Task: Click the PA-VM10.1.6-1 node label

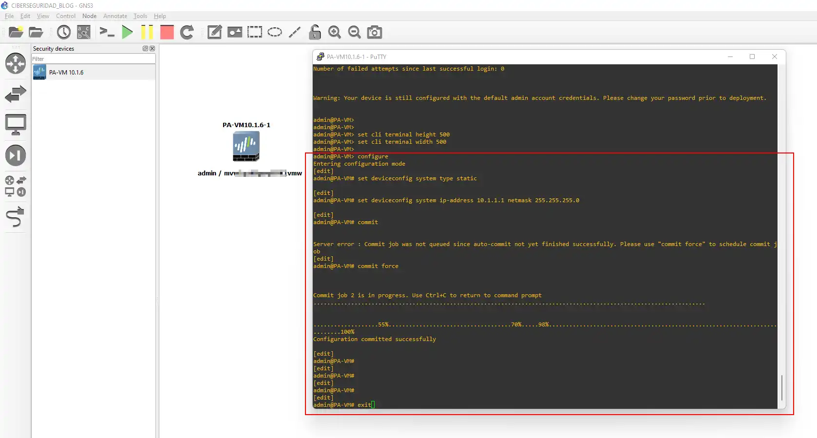Action: click(247, 125)
